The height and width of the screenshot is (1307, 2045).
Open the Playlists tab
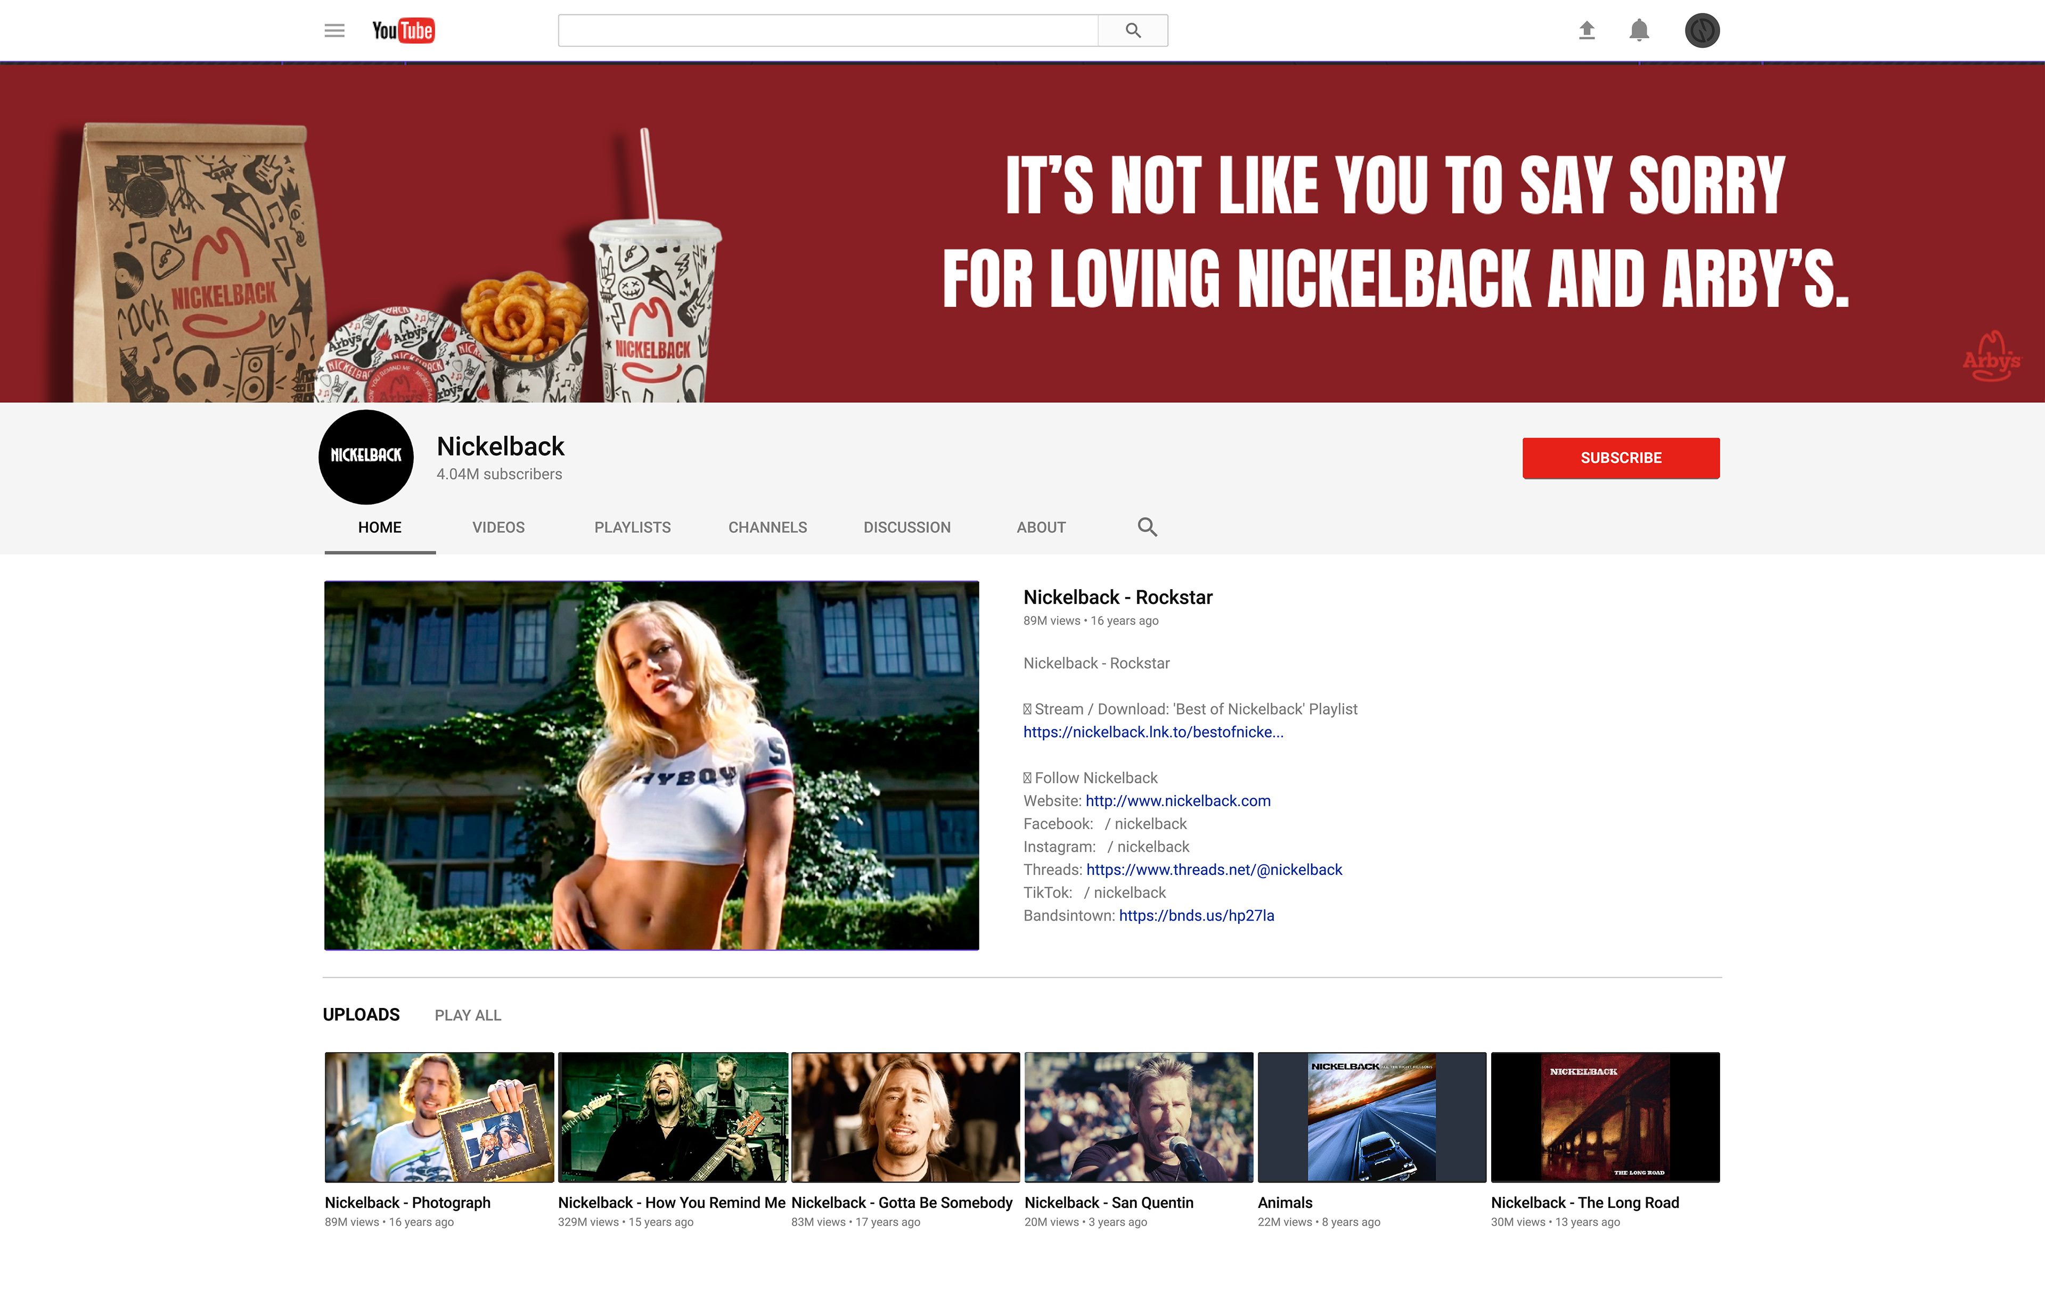633,527
